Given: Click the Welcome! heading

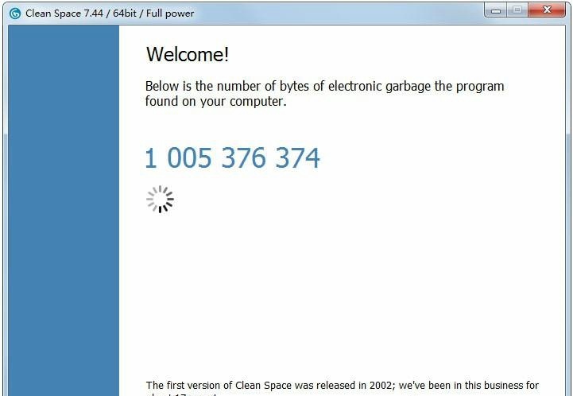Looking at the screenshot, I should pyautogui.click(x=188, y=55).
